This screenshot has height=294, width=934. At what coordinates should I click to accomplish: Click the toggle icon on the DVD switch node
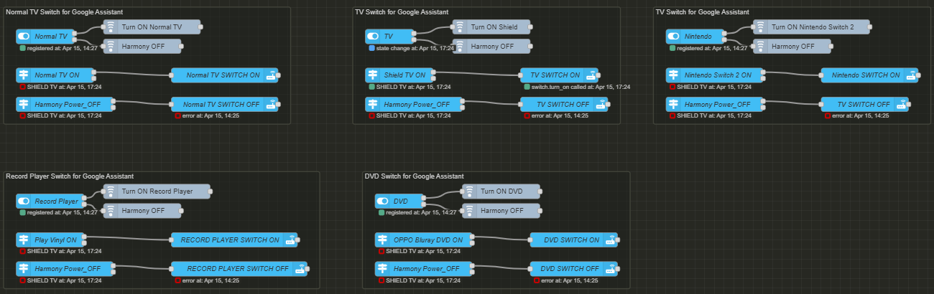[x=383, y=201]
